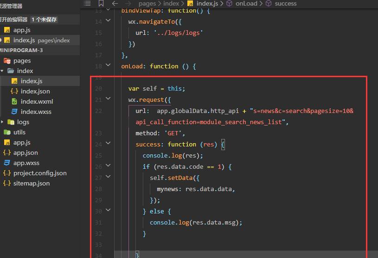Viewport: 378px width, 258px height.
Task: Expand the logs folder
Action: [x=3, y=122]
